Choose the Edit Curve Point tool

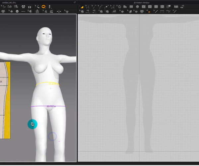tap(100, 7)
